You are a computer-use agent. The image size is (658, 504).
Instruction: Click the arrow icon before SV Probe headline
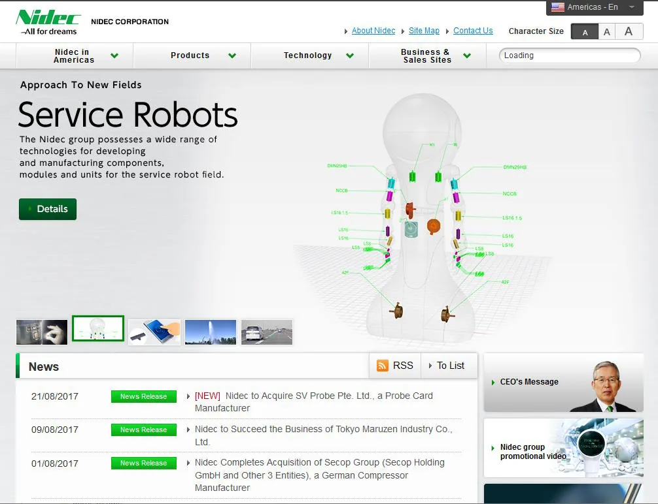[x=188, y=396]
